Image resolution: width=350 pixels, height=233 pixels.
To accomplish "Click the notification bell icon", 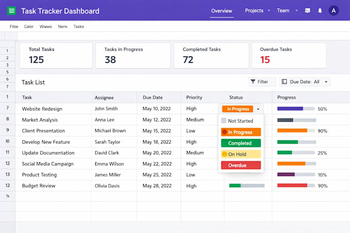I will 320,11.
